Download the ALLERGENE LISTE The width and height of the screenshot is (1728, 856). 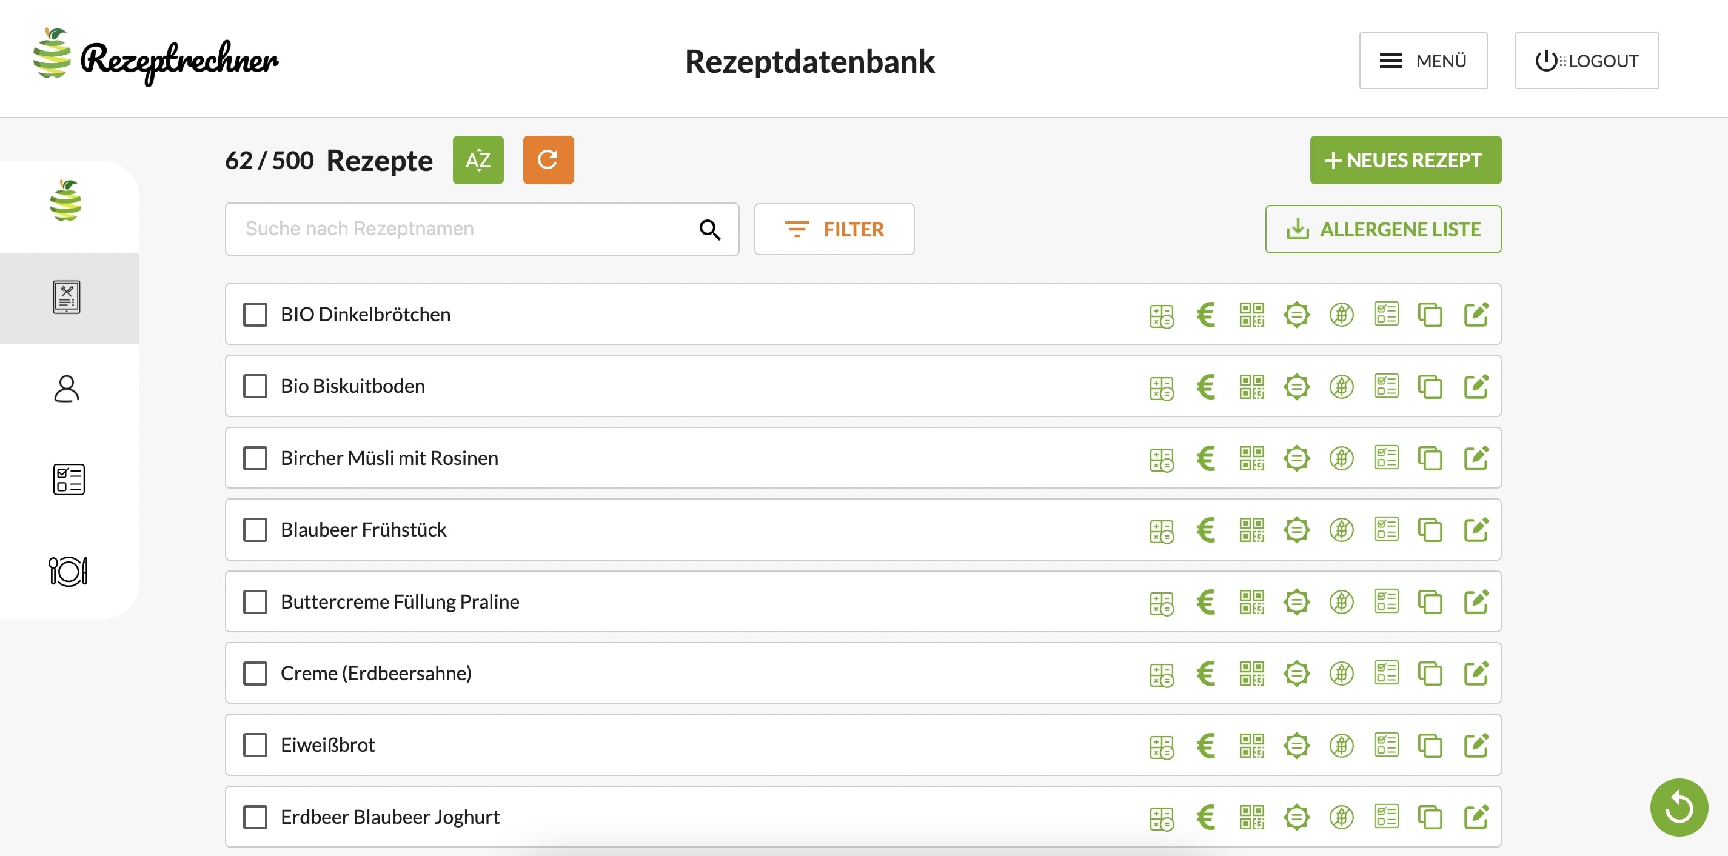1382,229
